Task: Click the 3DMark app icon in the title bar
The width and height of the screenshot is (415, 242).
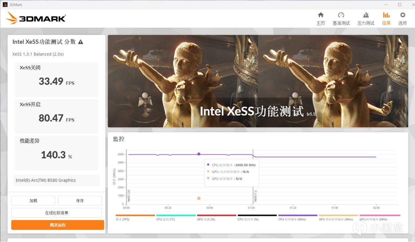Action: click(x=5, y=5)
